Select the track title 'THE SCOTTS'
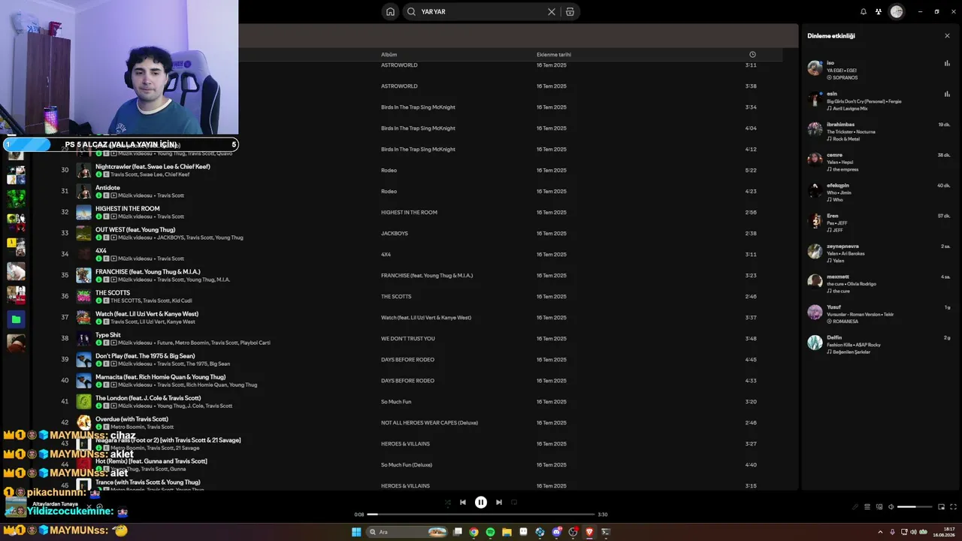The image size is (962, 541). (x=113, y=293)
